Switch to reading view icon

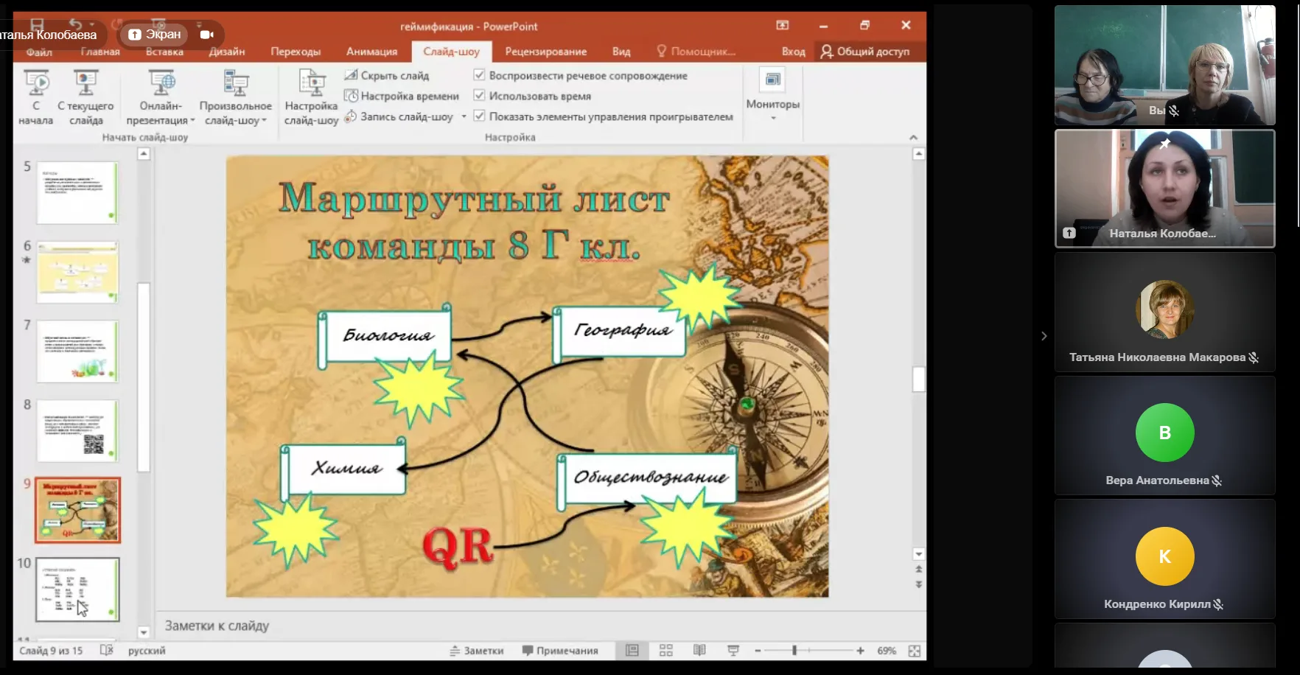coord(699,650)
